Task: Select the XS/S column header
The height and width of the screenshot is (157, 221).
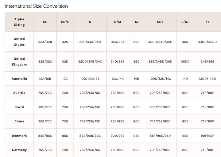Action: click(65, 22)
